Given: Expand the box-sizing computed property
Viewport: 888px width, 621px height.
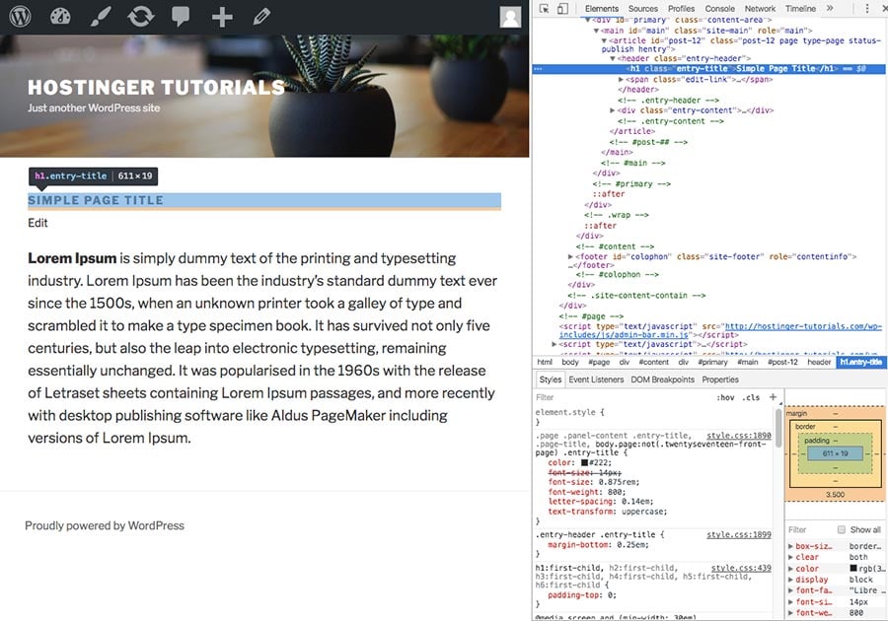Looking at the screenshot, I should 790,546.
